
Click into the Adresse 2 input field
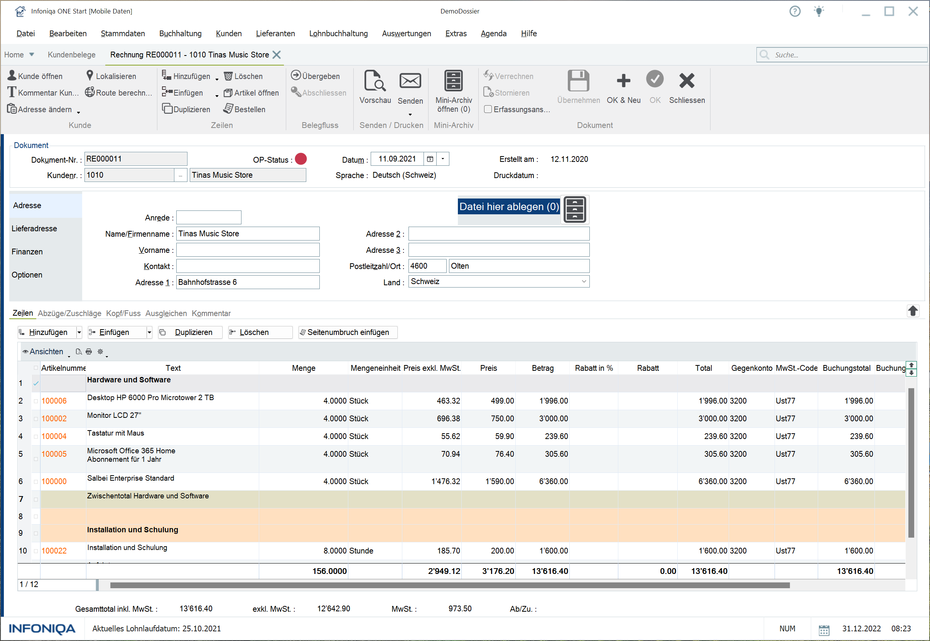(x=498, y=234)
